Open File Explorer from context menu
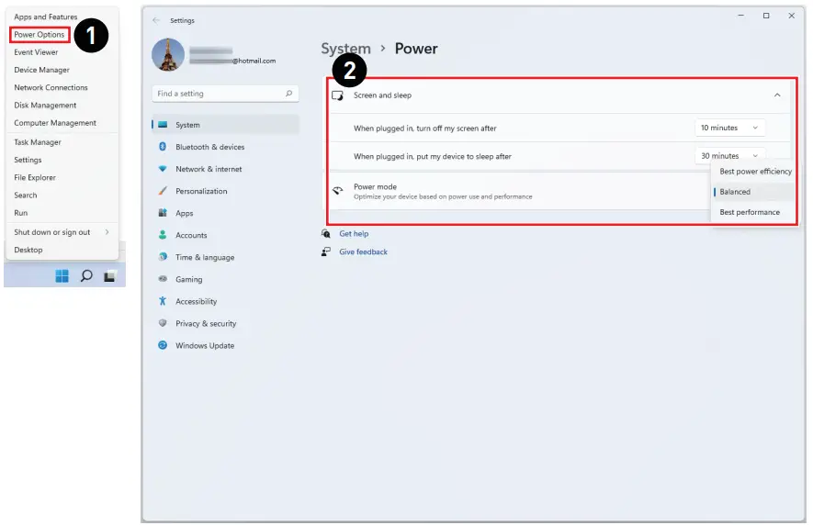 click(35, 177)
